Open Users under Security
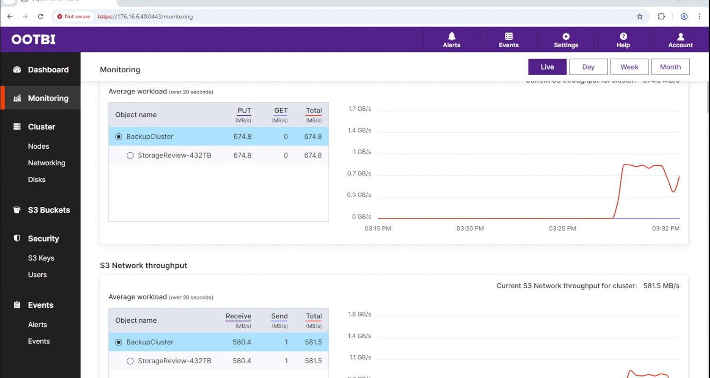The image size is (710, 378). pyautogui.click(x=37, y=275)
